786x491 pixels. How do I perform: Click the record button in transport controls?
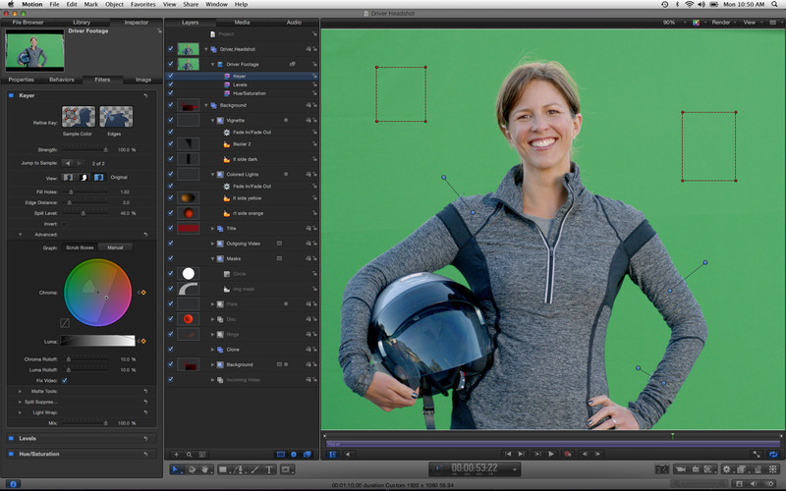click(x=568, y=454)
